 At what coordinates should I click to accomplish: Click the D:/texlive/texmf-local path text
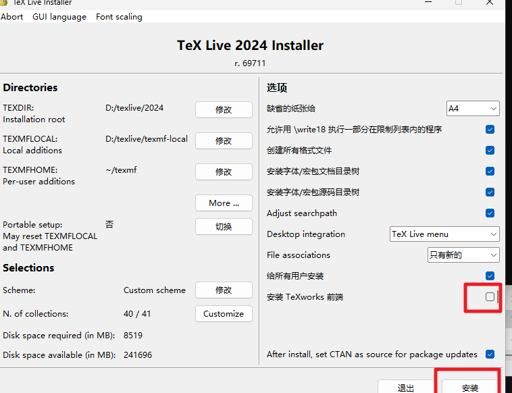147,139
